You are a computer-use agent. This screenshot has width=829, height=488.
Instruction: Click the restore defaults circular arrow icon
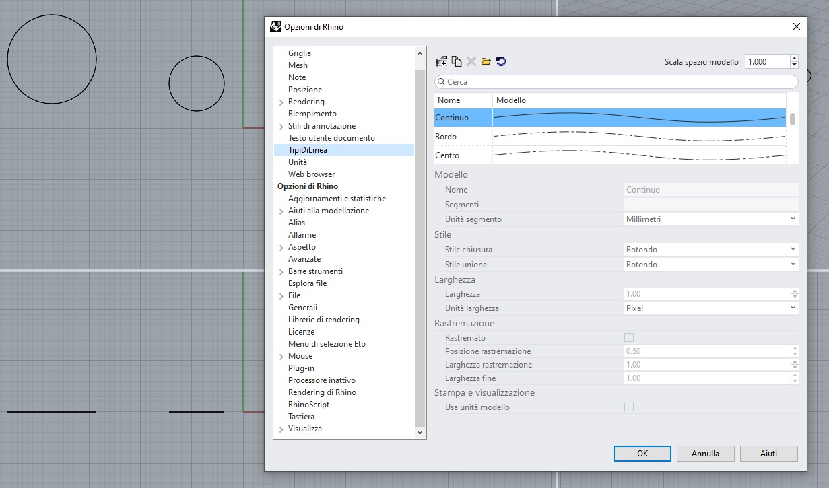pyautogui.click(x=500, y=61)
